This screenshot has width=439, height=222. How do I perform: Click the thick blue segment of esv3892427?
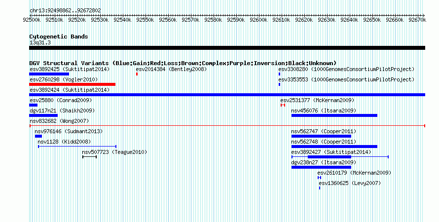tap(329, 157)
